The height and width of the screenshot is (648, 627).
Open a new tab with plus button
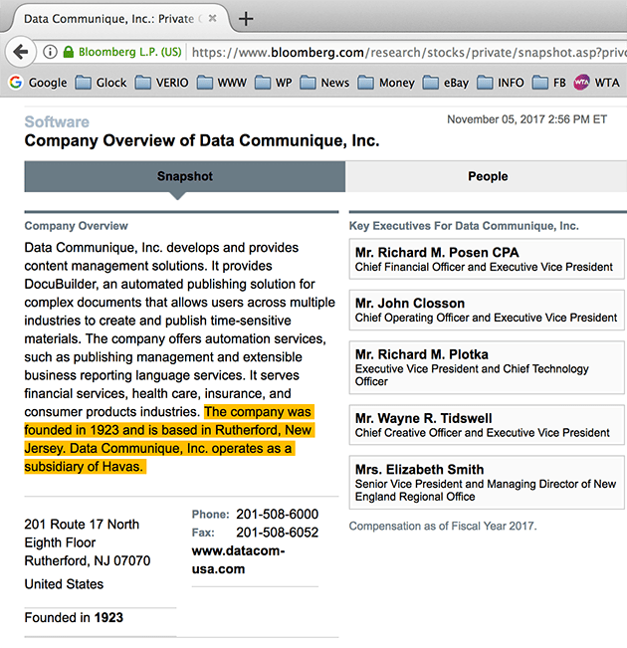246,18
